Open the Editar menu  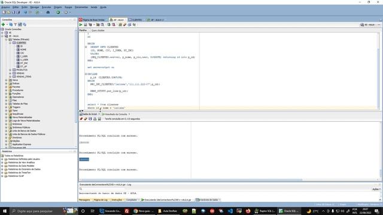[16, 7]
